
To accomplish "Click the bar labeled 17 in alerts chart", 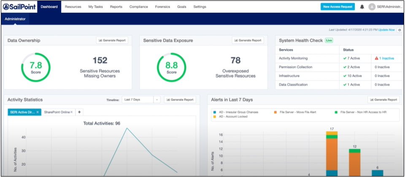I will pyautogui.click(x=332, y=153).
